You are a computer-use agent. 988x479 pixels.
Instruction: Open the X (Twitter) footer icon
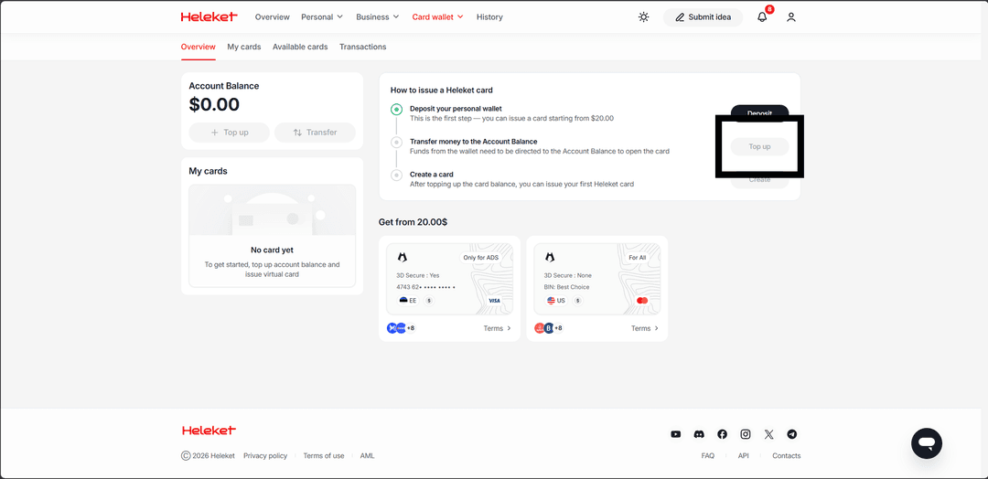(768, 434)
